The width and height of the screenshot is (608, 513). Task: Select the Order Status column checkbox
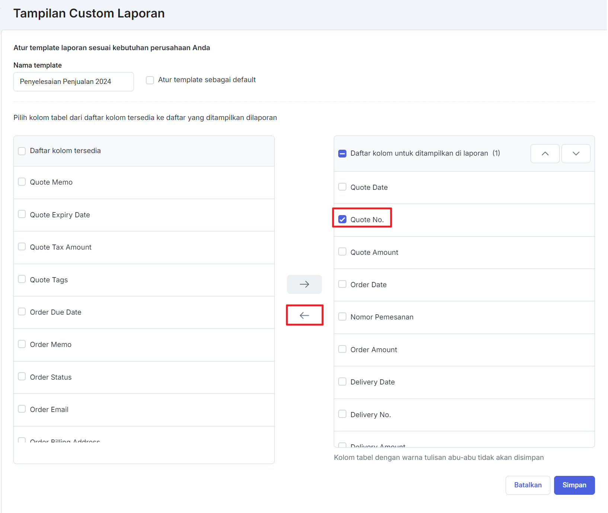pyautogui.click(x=22, y=377)
